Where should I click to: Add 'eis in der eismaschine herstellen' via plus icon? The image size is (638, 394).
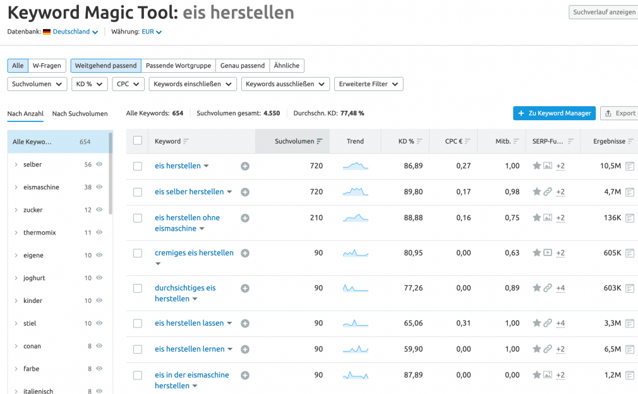tap(245, 375)
